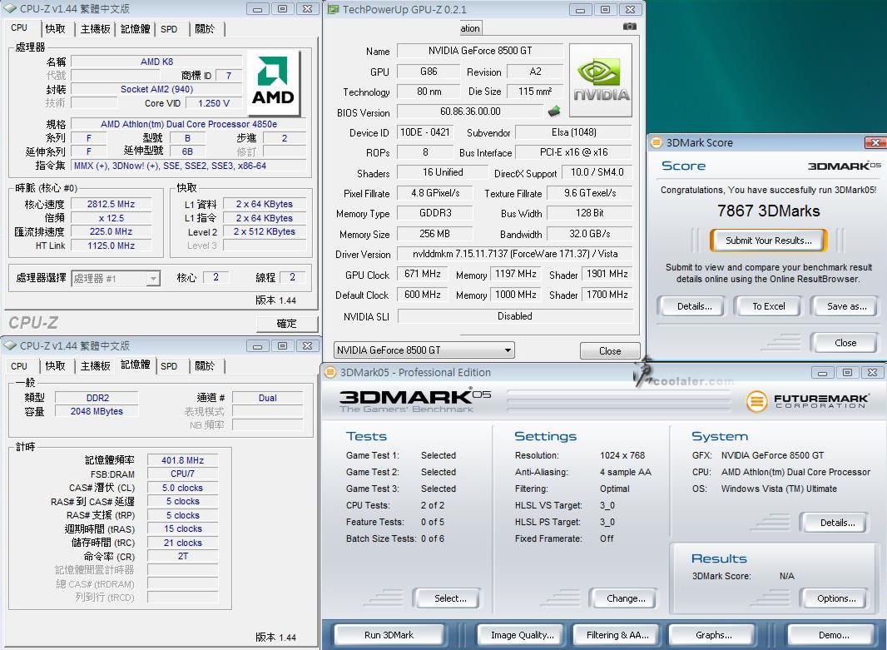This screenshot has width=887, height=650.
Task: Switch to the SPD tab in the CPU-Z memory window
Action: pos(169,366)
